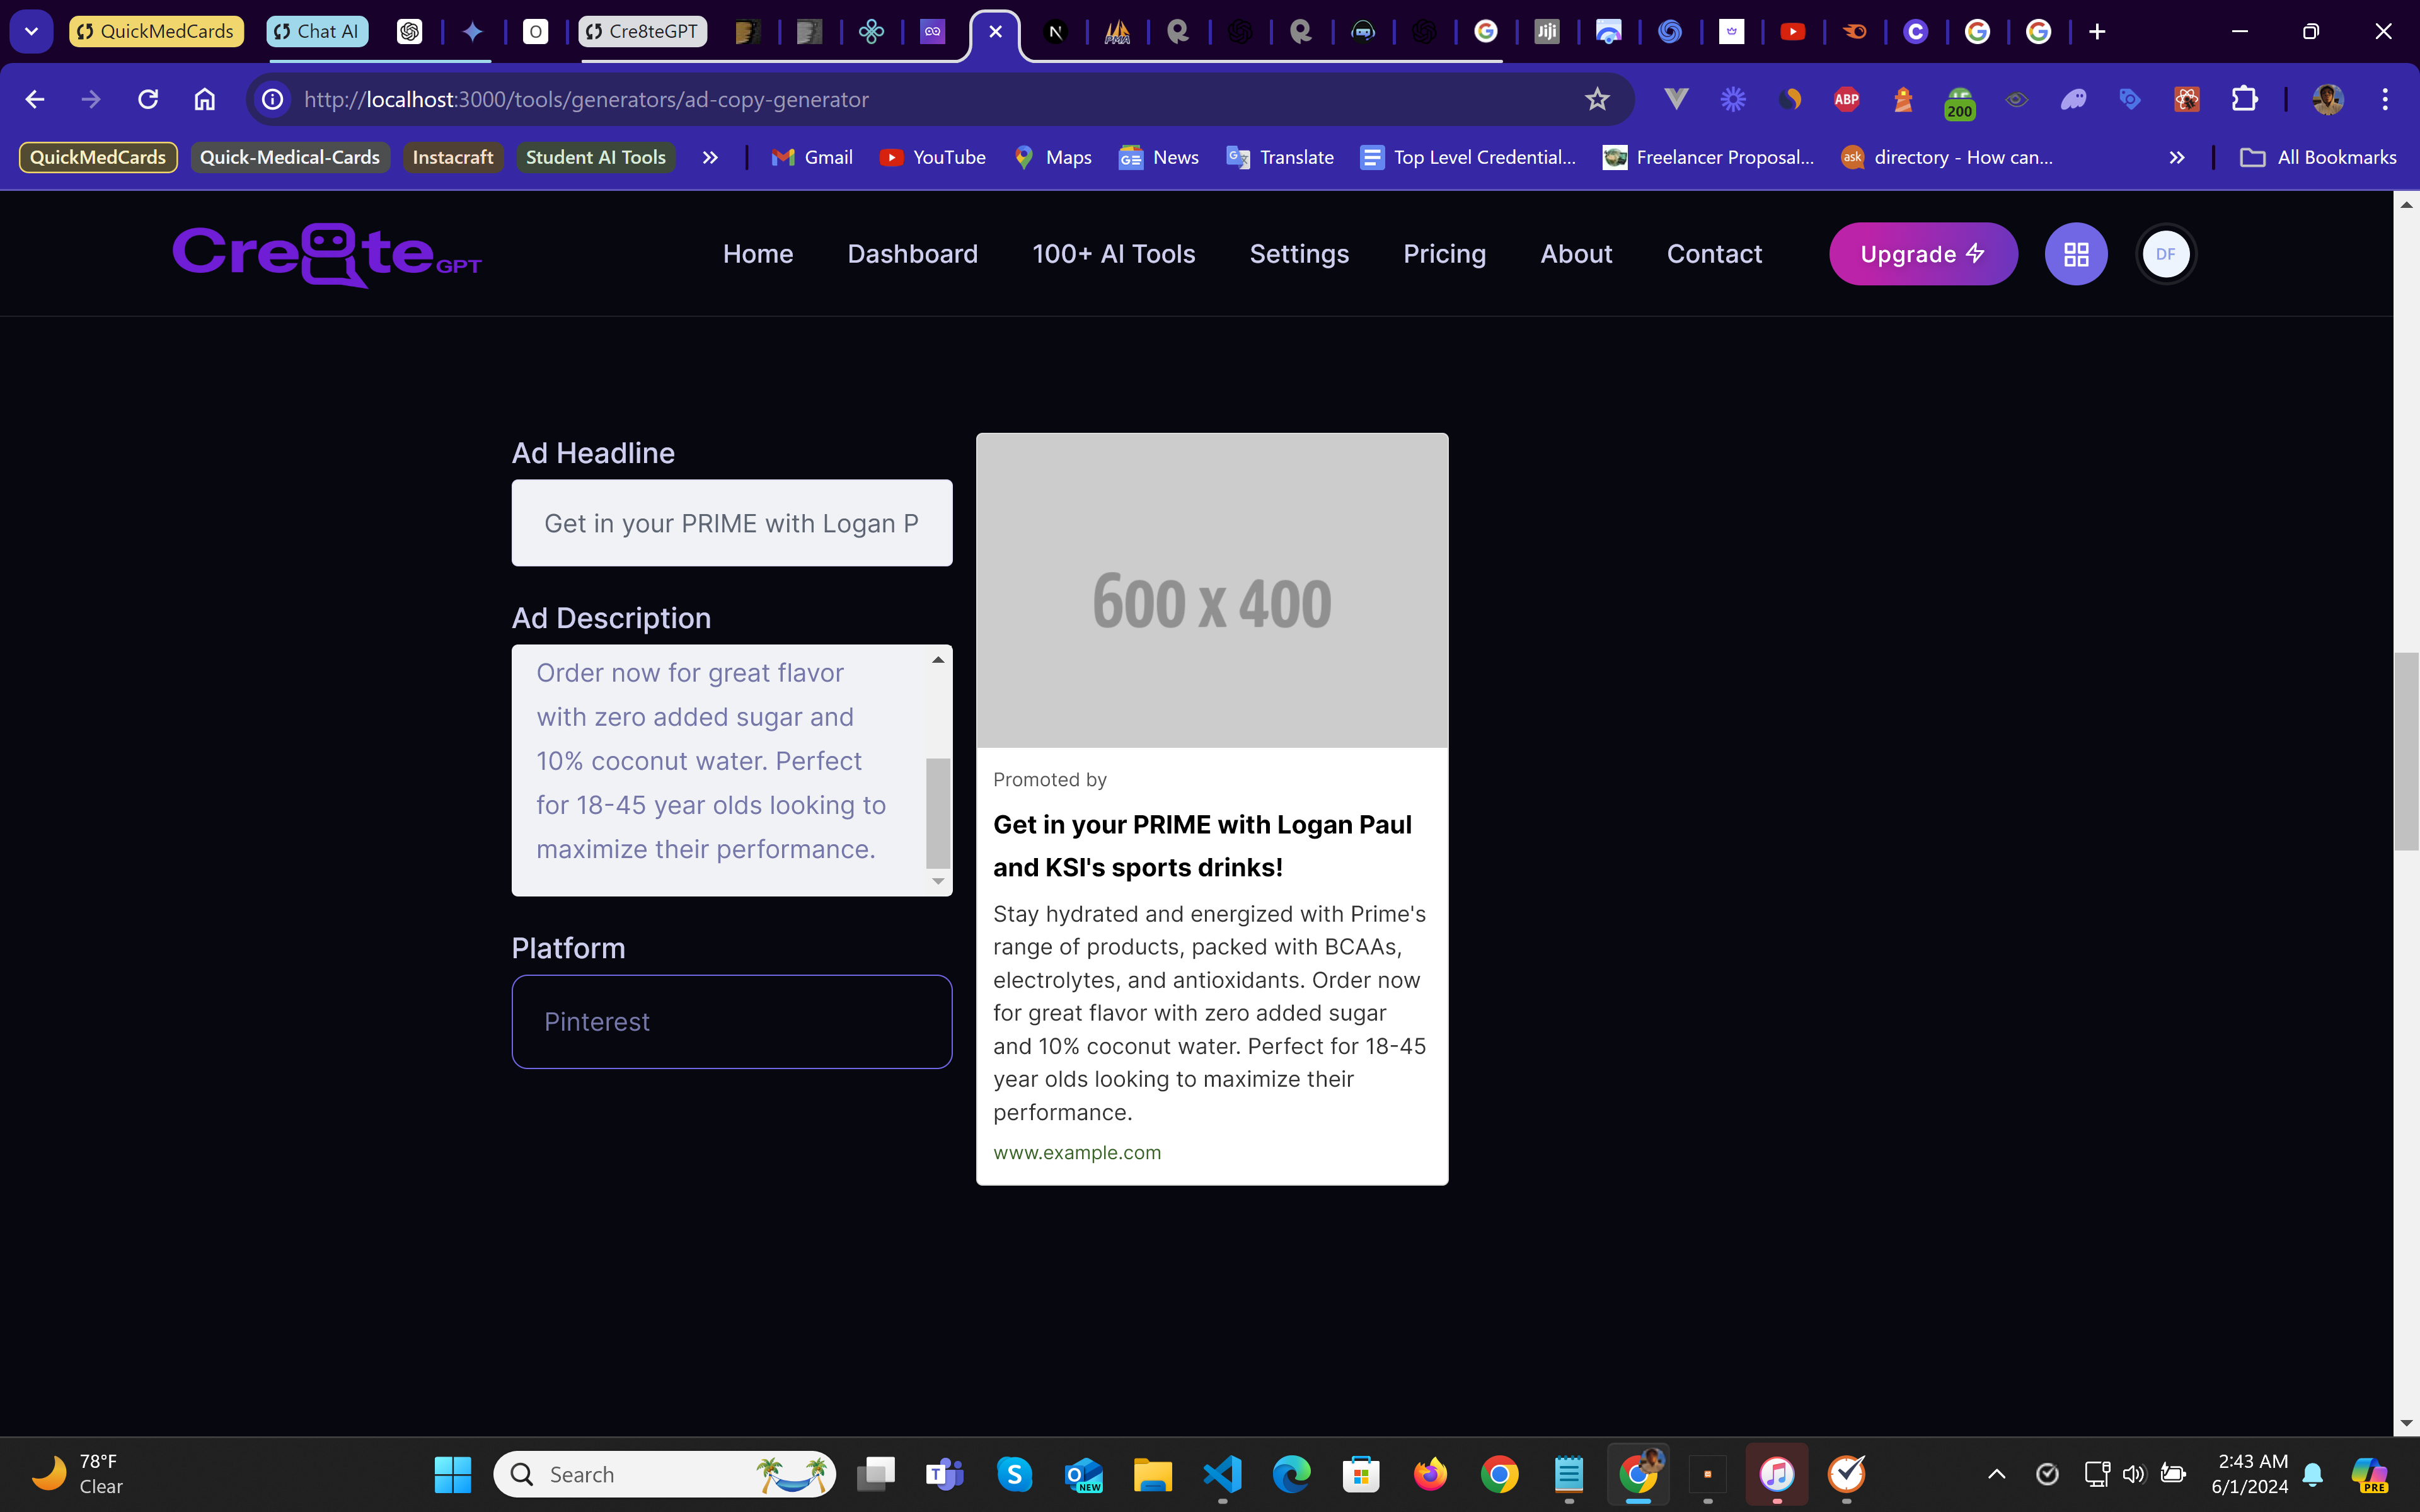Show hidden system tray icons
Screen dimensions: 2420x1512
tap(1996, 1474)
